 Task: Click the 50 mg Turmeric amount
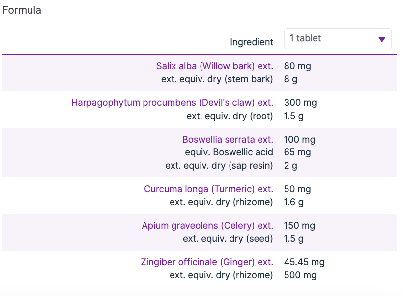click(297, 189)
